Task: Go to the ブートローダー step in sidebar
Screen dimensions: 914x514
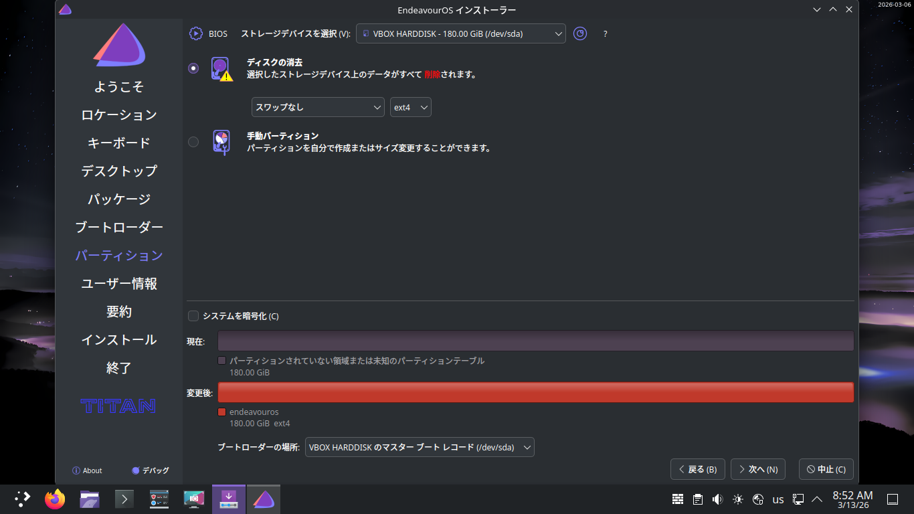Action: pyautogui.click(x=119, y=228)
